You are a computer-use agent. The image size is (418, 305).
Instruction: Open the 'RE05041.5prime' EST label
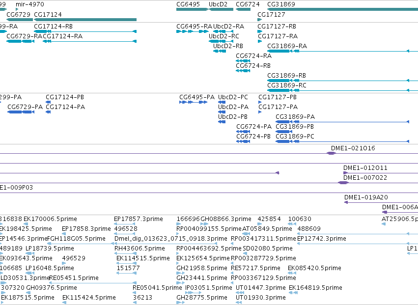157,288
